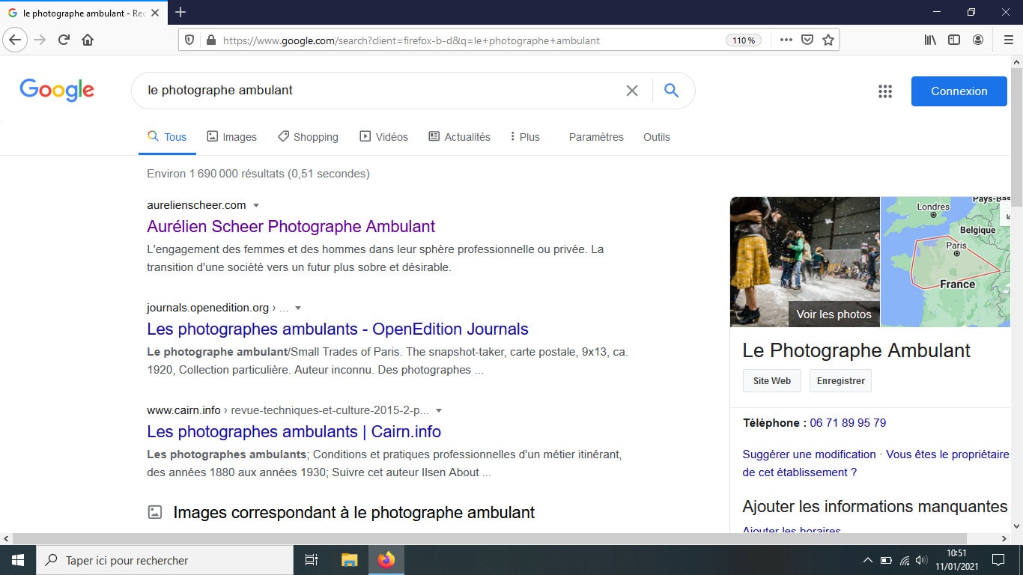Open Aurélien Scheer Photographe Ambulant result
The width and height of the screenshot is (1023, 575).
click(291, 226)
